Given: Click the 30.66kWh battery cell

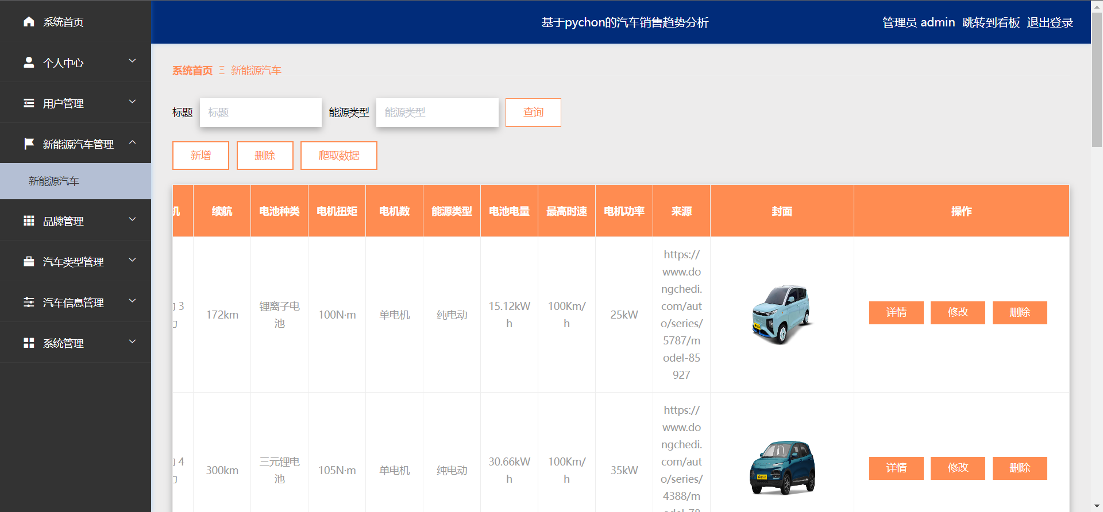Looking at the screenshot, I should (x=509, y=470).
